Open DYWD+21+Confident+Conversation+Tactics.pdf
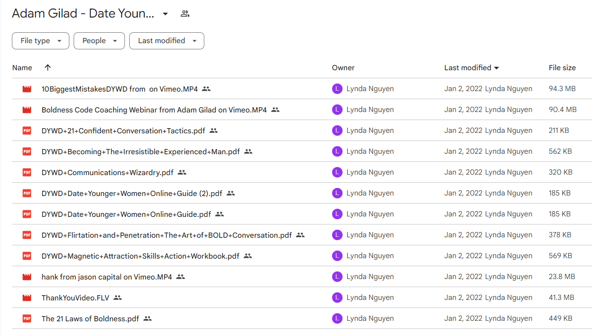Image resolution: width=592 pixels, height=336 pixels. coord(124,131)
